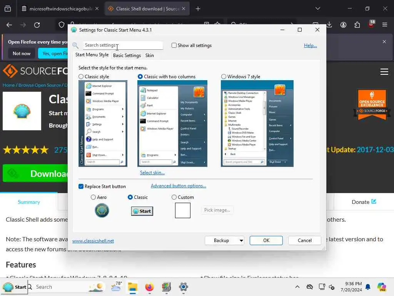Click OK in settings dialog
The width and height of the screenshot is (394, 296).
(266, 240)
